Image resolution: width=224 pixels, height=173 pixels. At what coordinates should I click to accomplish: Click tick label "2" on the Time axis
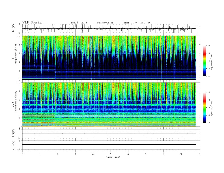click(x=58, y=154)
